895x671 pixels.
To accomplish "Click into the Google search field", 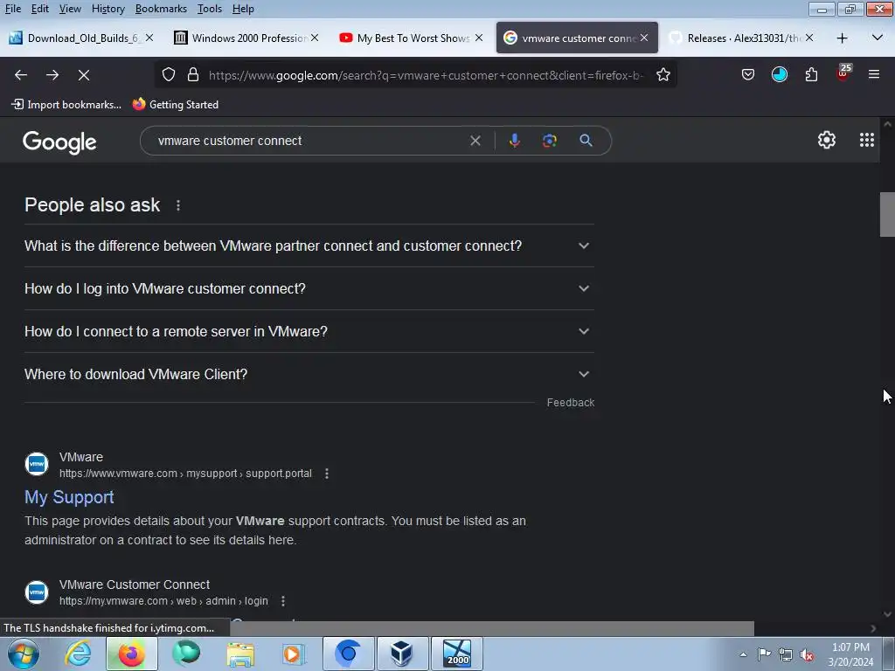I will pos(309,141).
